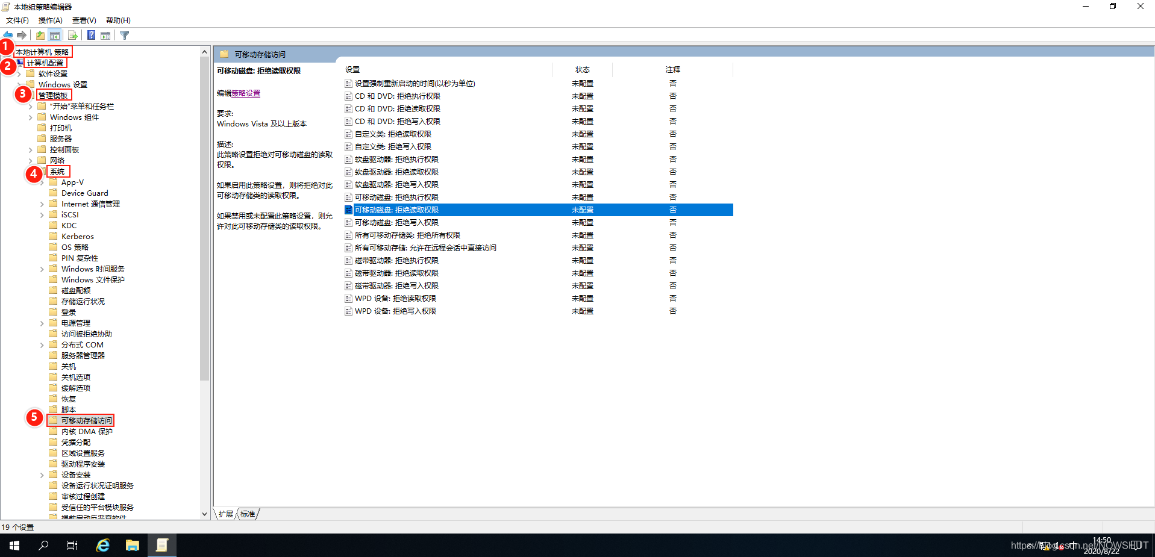Click the 打印机 folder icon in tree
Screen dimensions: 1155x557
point(42,128)
